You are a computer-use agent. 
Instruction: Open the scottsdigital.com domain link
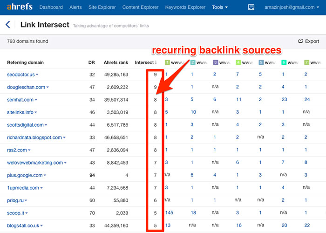coord(25,125)
